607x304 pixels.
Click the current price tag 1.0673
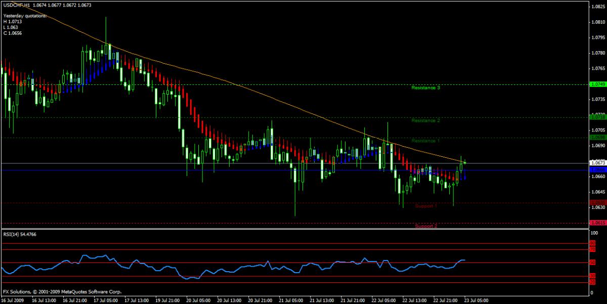click(597, 163)
